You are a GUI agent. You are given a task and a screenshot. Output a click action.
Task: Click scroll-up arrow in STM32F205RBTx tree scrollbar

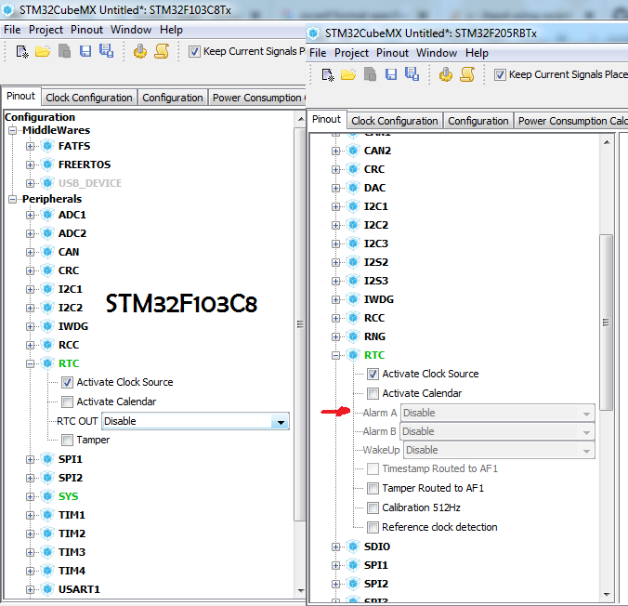click(x=607, y=143)
